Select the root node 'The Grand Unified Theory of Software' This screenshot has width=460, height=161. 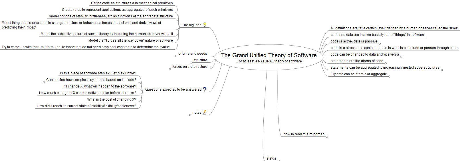coord(269,57)
